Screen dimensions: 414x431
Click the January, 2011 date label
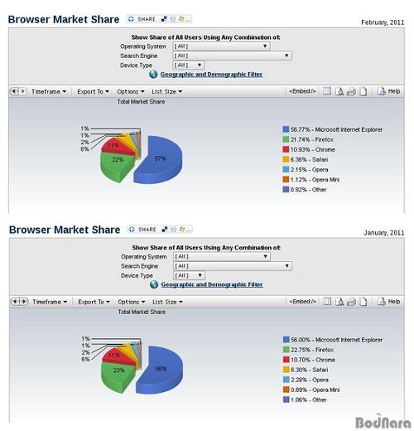(x=384, y=233)
